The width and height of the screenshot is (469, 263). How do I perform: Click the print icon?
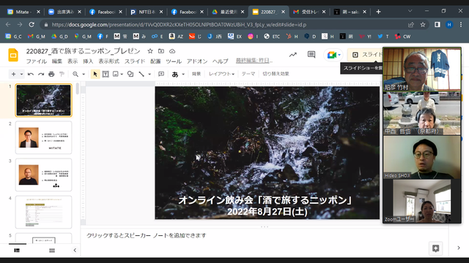pos(51,74)
